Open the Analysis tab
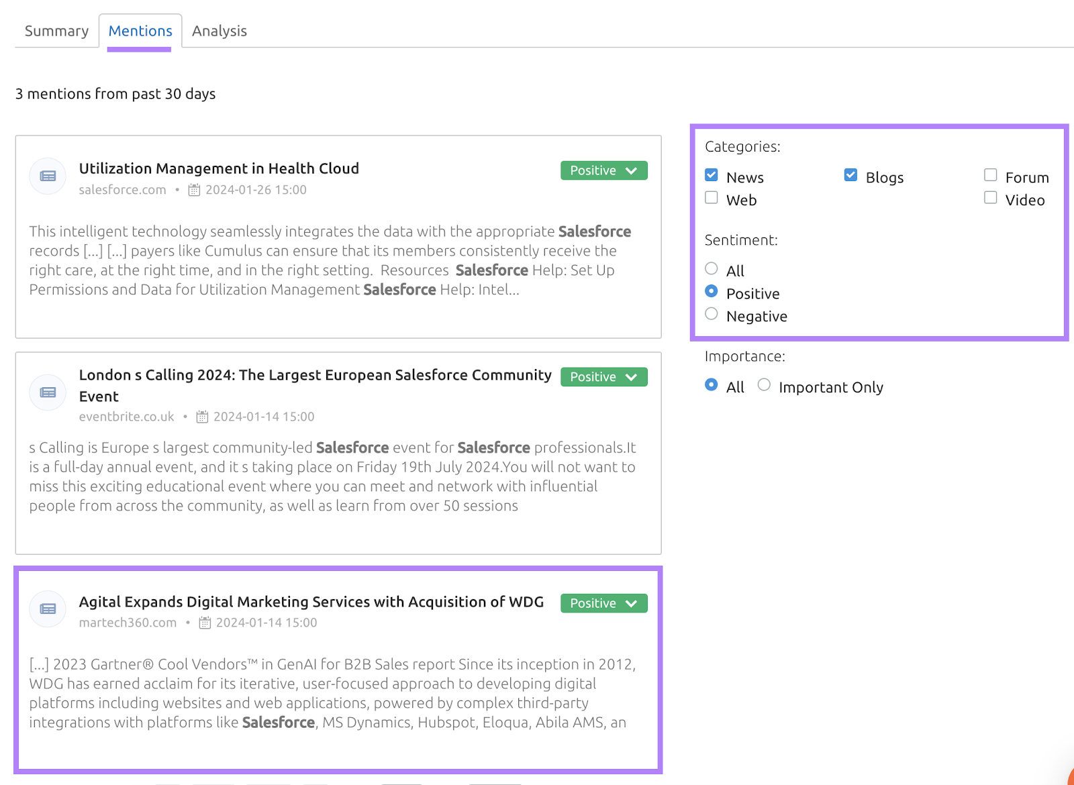The image size is (1074, 785). (219, 30)
